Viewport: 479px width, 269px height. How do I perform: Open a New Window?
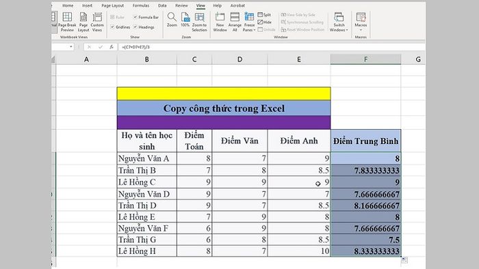220,22
